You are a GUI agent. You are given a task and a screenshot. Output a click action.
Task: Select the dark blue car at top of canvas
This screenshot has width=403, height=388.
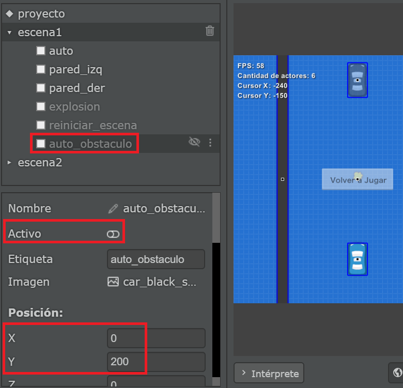click(x=358, y=80)
